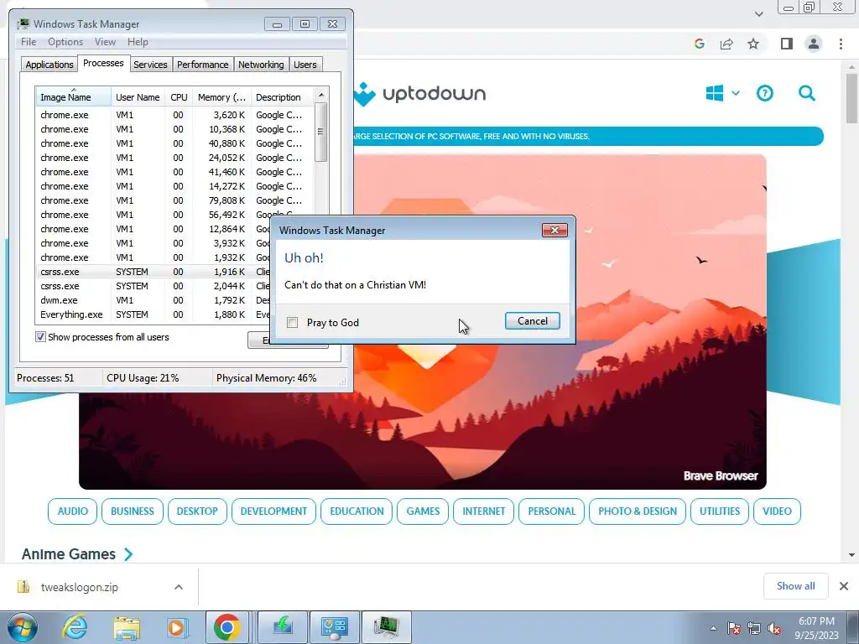The height and width of the screenshot is (644, 859).
Task: Open the Chrome three-dot menu
Action: pos(841,44)
